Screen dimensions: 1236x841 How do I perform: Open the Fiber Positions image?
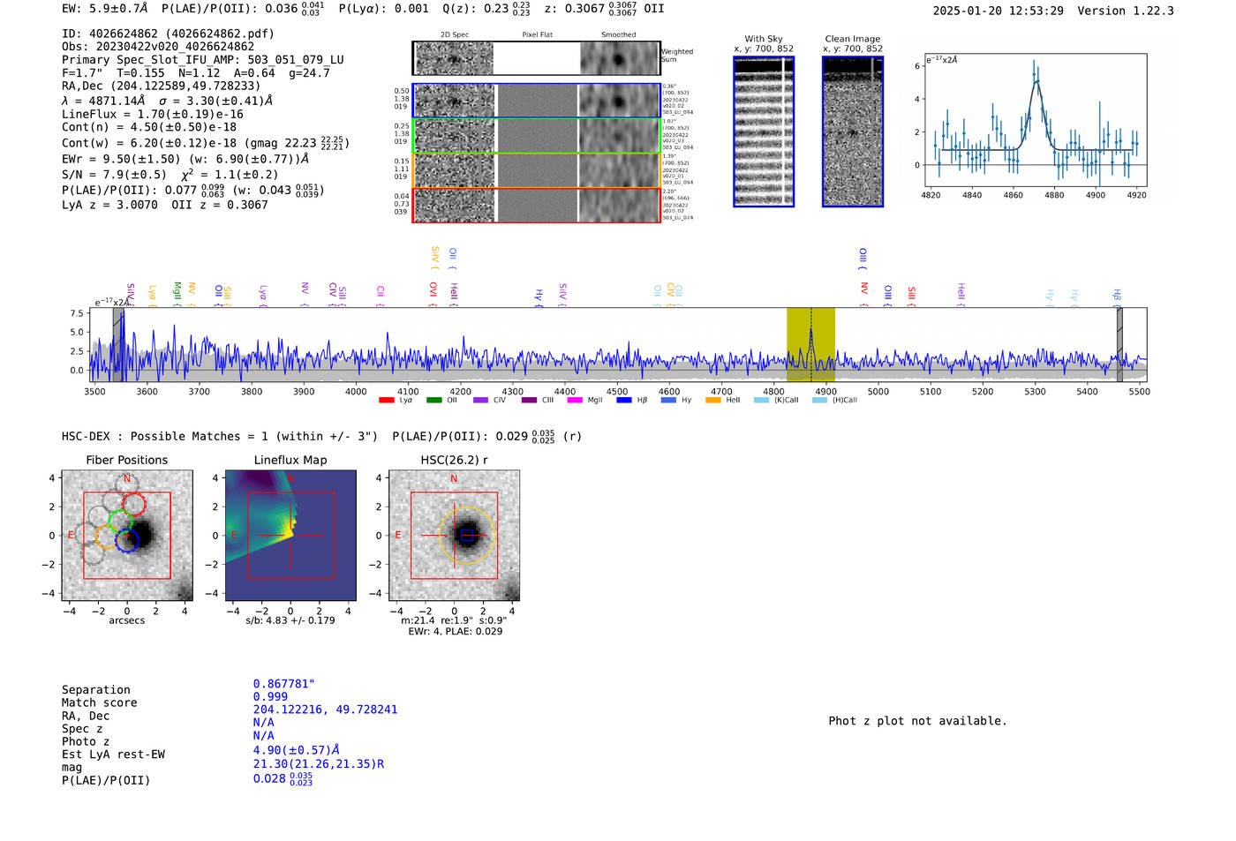[x=127, y=536]
